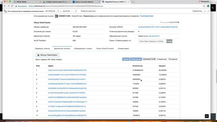Focus the Enter Token Address or TxHash field
The height and width of the screenshot is (122, 217).
click(x=152, y=41)
